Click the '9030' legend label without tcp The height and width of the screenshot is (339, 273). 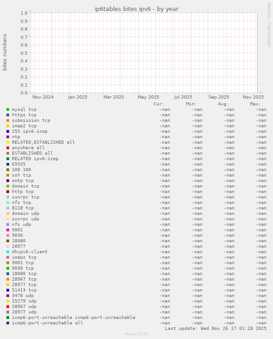click(17, 235)
